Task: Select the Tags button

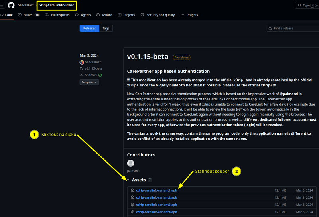Action: tap(106, 28)
